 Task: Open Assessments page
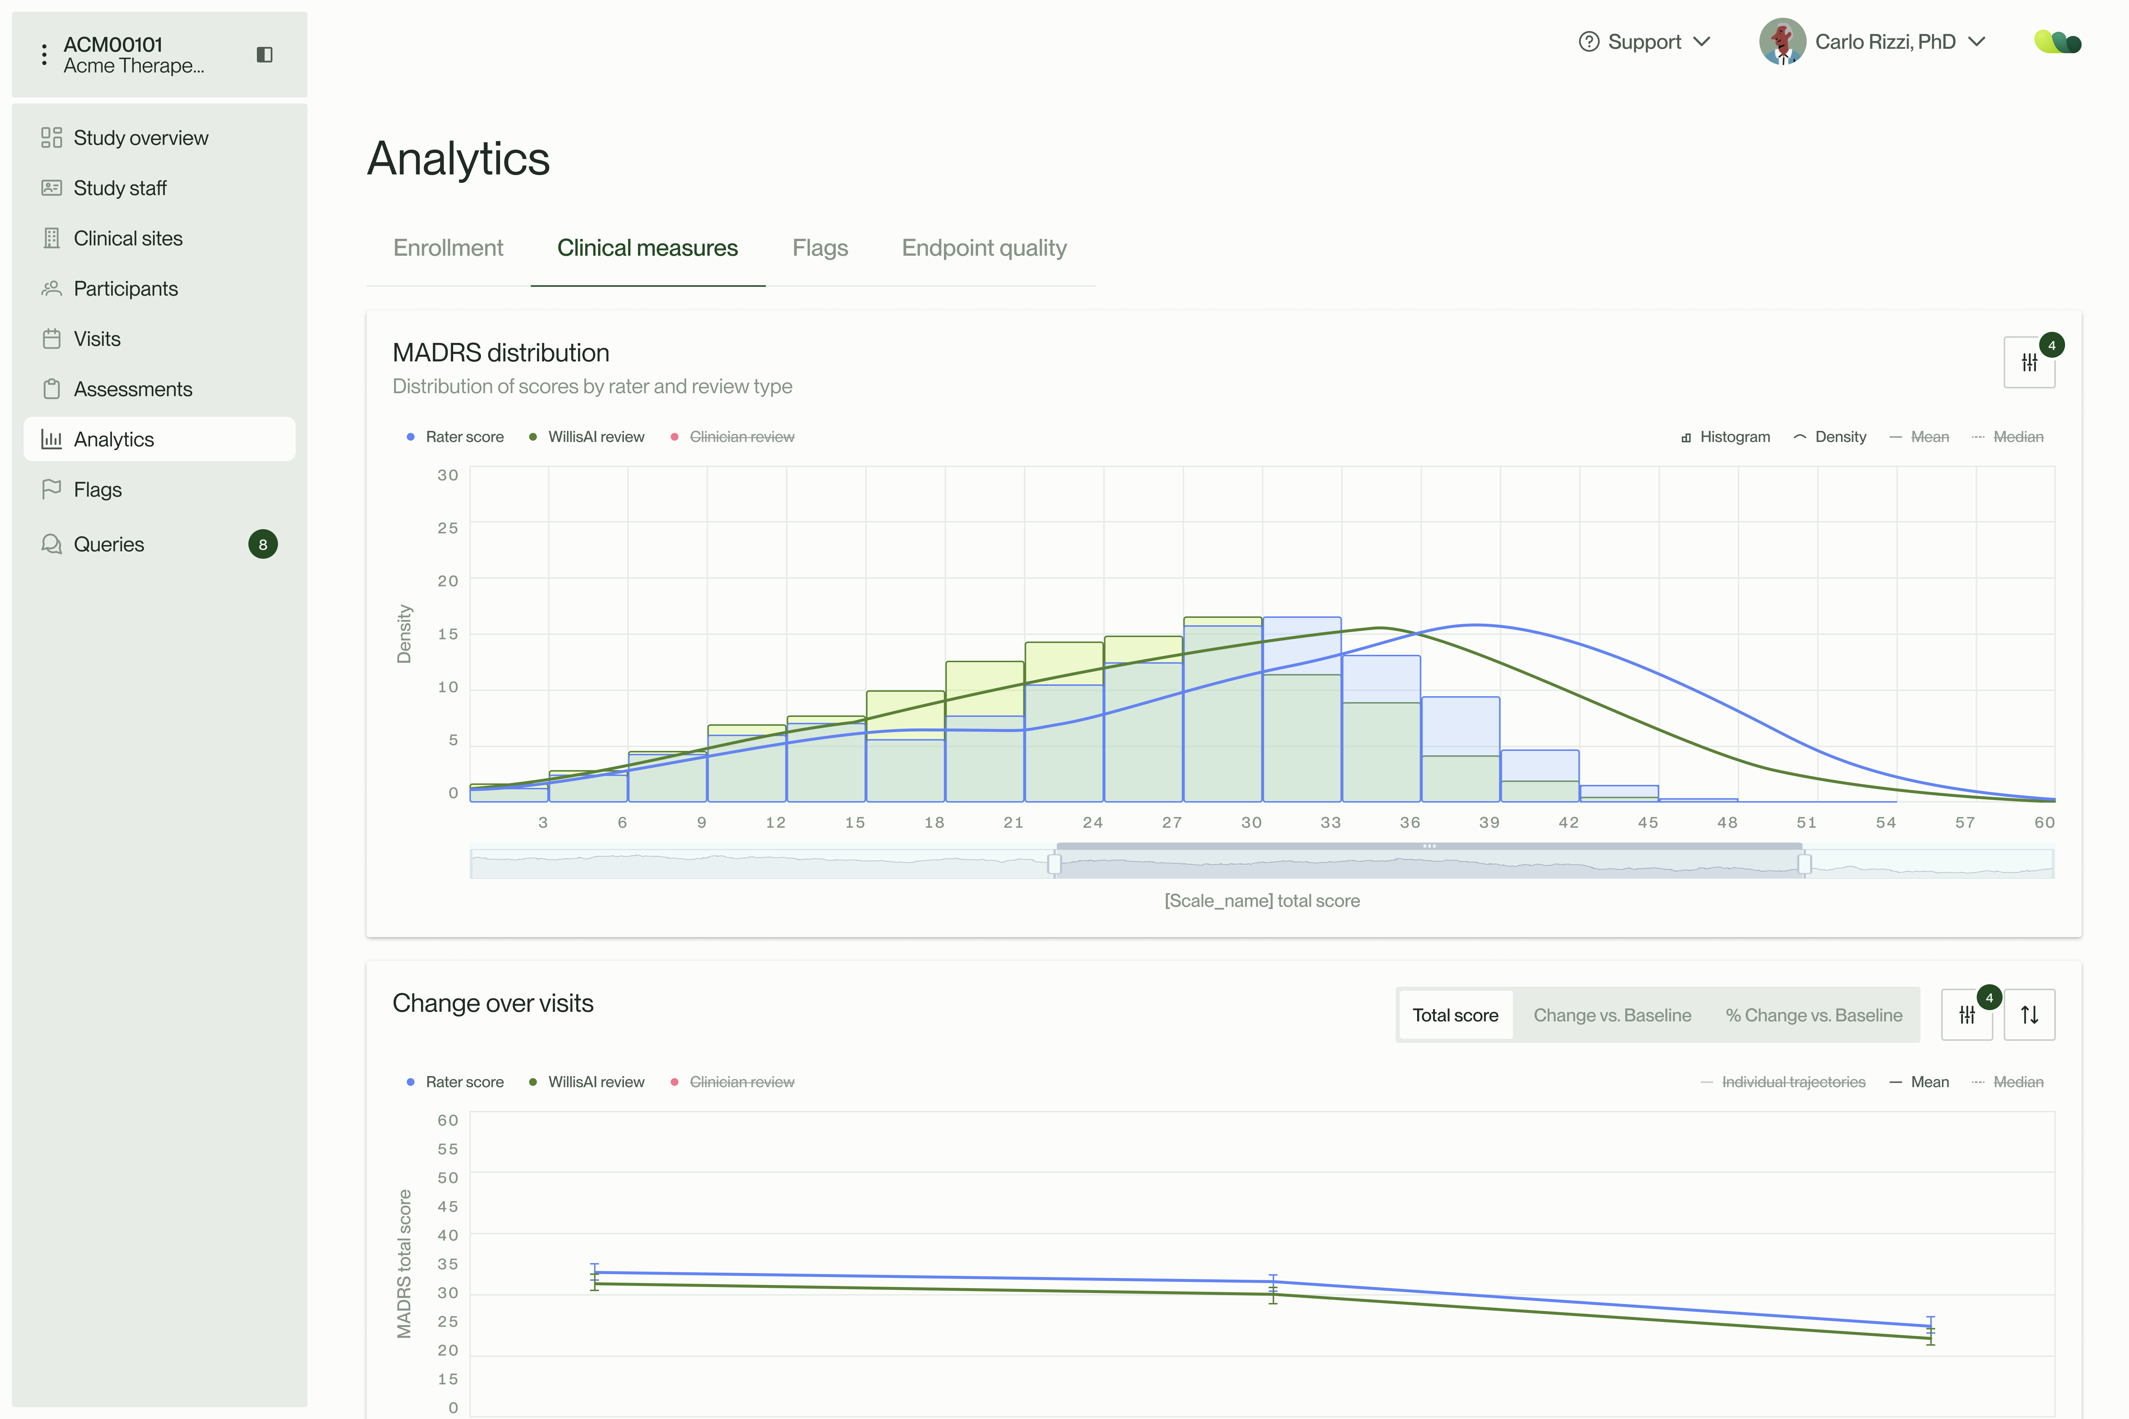point(159,388)
